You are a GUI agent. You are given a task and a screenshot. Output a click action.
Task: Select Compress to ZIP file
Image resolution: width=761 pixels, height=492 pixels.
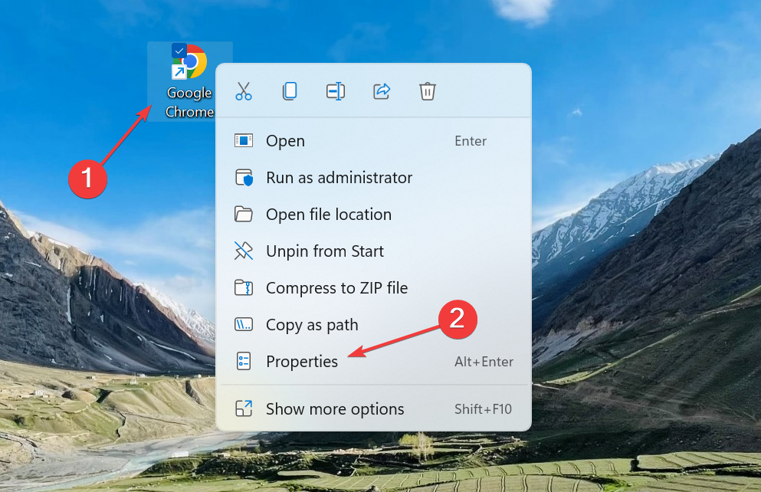pyautogui.click(x=373, y=287)
